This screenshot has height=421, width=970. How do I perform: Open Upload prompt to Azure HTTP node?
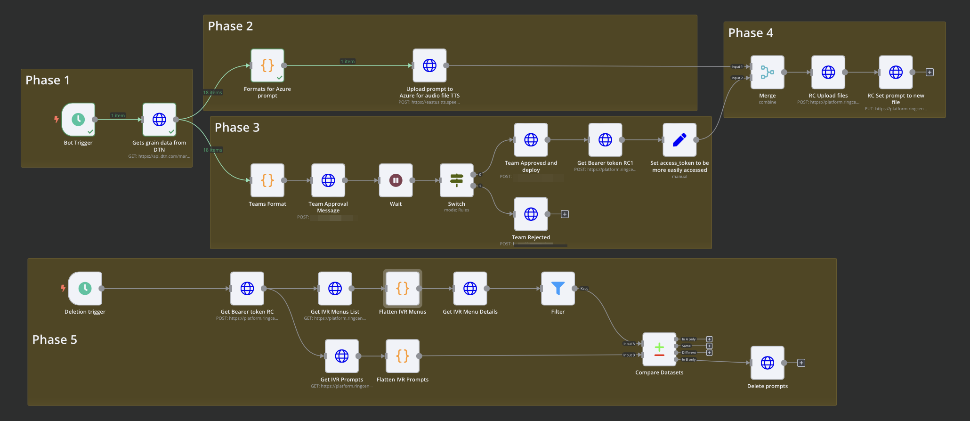(x=429, y=65)
